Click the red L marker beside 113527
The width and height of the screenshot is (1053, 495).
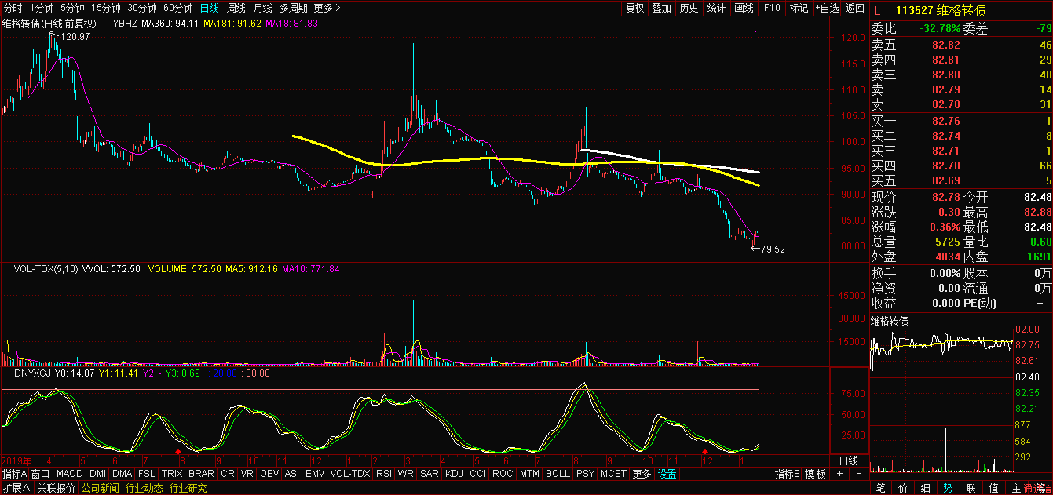(877, 10)
